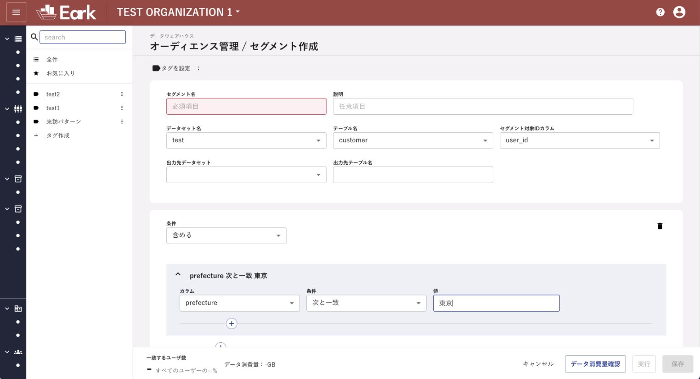Click タグ作成 to create a tag
This screenshot has width=700, height=379.
point(58,135)
